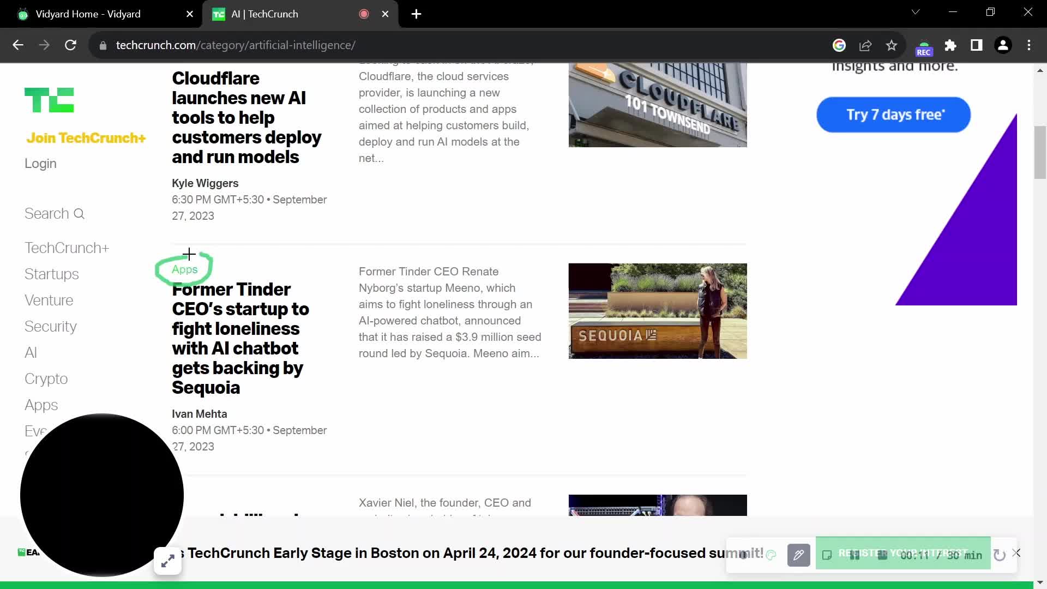This screenshot has width=1047, height=589.
Task: Click the Login link in sidebar
Action: point(40,163)
